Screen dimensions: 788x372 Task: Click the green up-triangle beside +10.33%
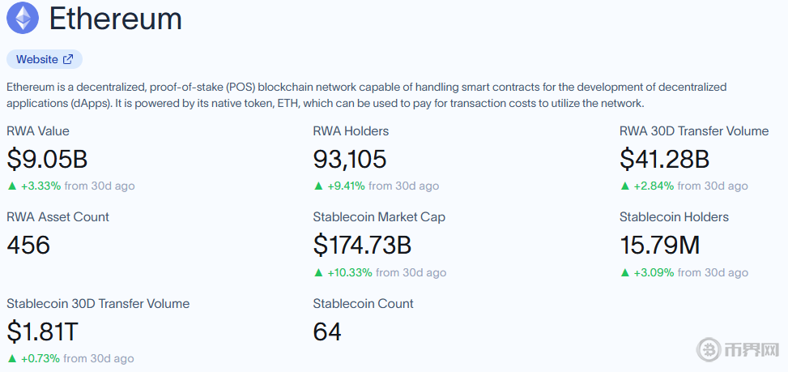tap(318, 273)
